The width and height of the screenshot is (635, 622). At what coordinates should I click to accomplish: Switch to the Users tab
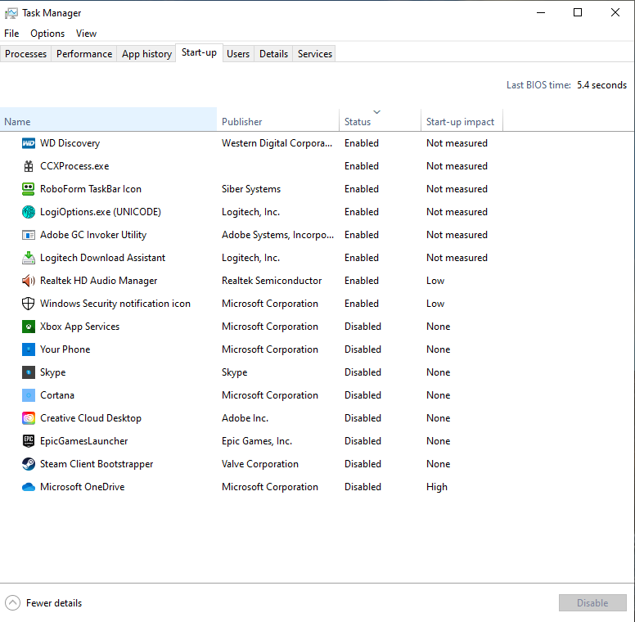tap(238, 54)
